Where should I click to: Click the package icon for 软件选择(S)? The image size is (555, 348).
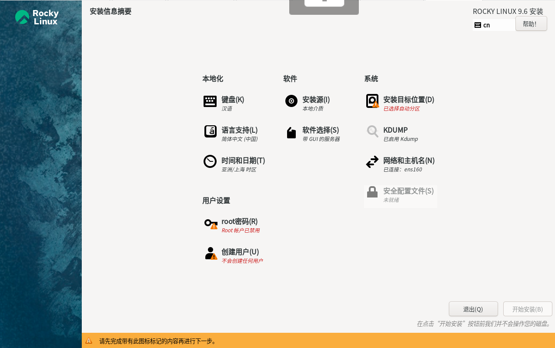pyautogui.click(x=291, y=133)
